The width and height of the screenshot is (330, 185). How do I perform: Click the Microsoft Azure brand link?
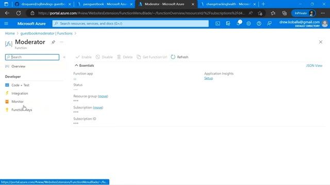pyautogui.click(x=31, y=24)
